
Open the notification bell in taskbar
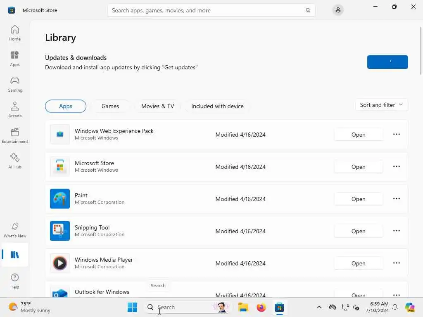395,307
